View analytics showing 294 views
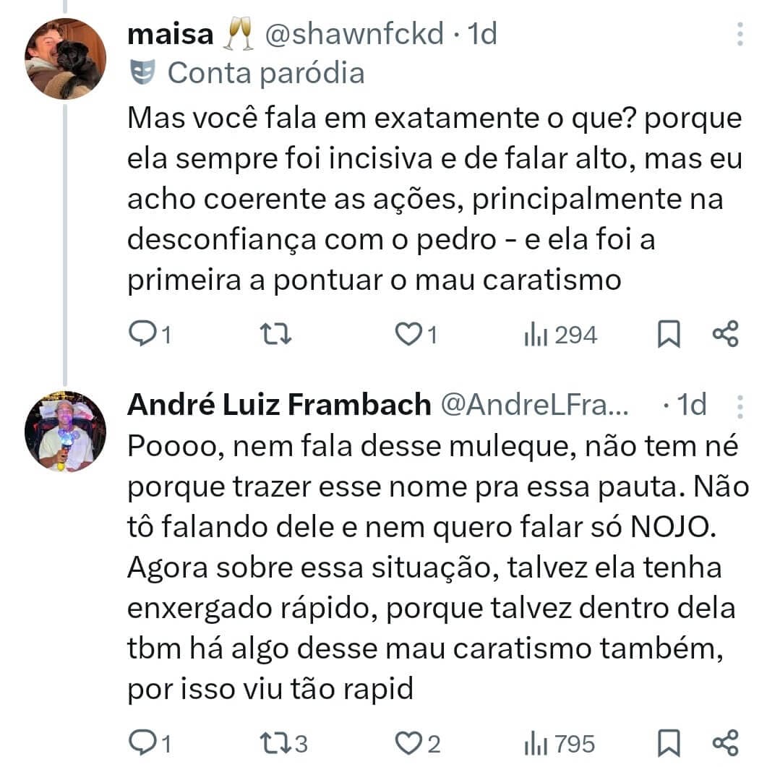780x767 pixels. [x=560, y=334]
